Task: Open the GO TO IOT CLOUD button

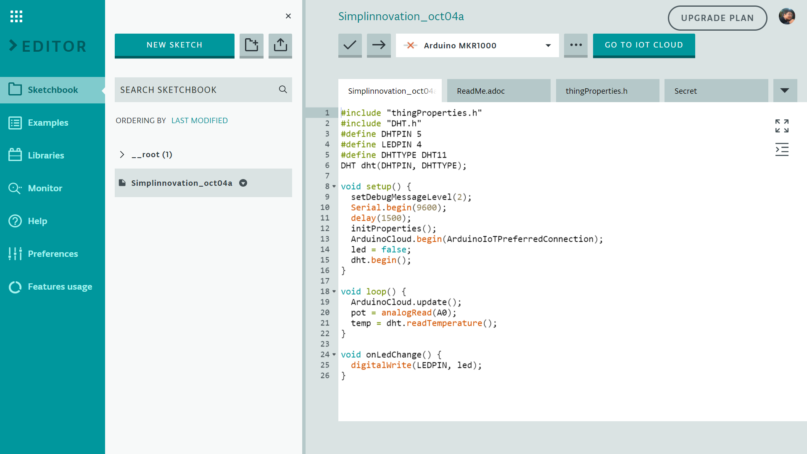Action: click(644, 44)
